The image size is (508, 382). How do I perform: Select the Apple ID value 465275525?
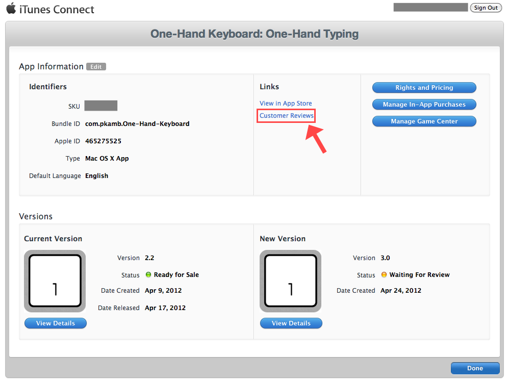pos(103,141)
